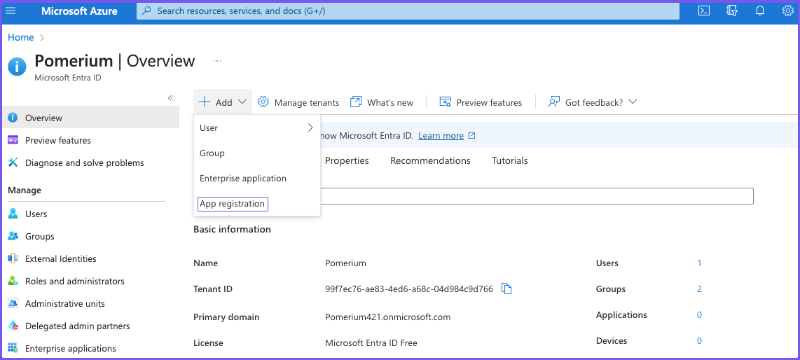
Task: Collapse the left sidebar with double chevron
Action: (x=170, y=98)
